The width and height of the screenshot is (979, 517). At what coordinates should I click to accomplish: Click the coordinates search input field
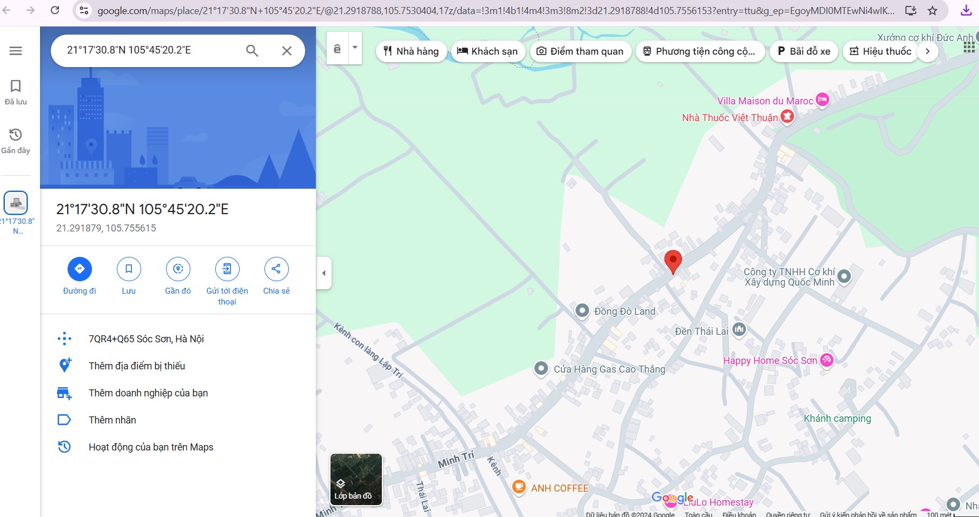pyautogui.click(x=151, y=50)
